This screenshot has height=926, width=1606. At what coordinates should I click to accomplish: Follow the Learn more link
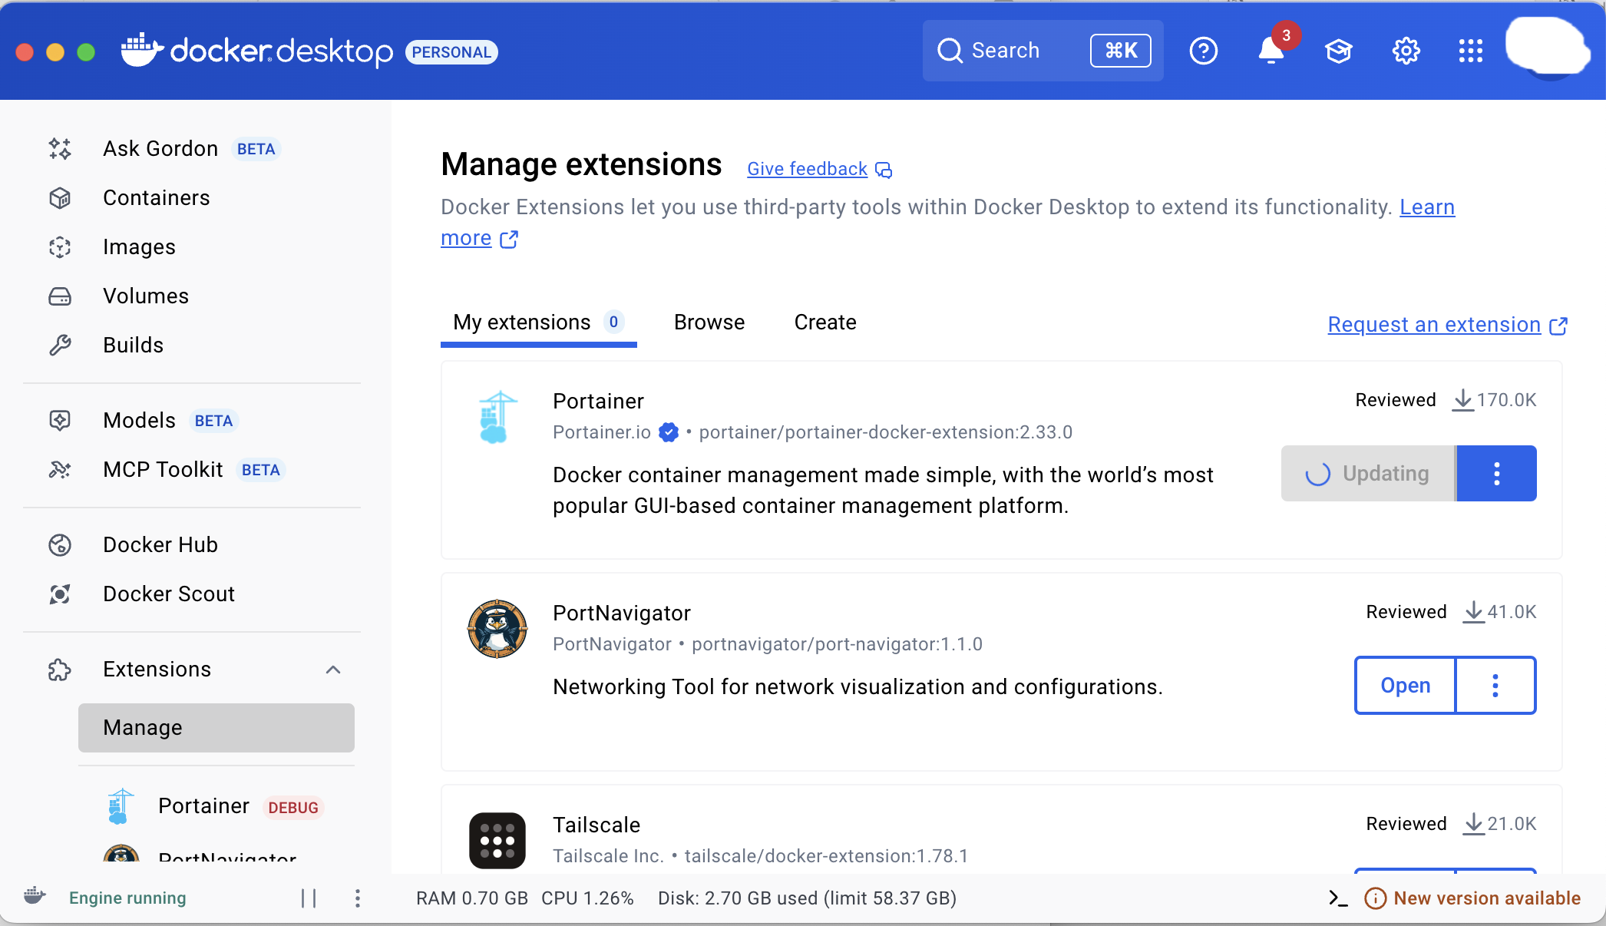tap(1427, 207)
